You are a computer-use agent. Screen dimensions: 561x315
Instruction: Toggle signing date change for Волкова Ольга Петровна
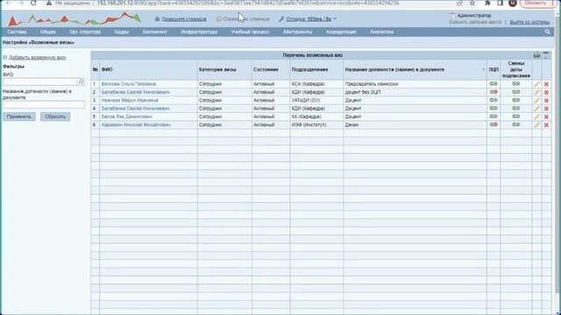click(516, 84)
